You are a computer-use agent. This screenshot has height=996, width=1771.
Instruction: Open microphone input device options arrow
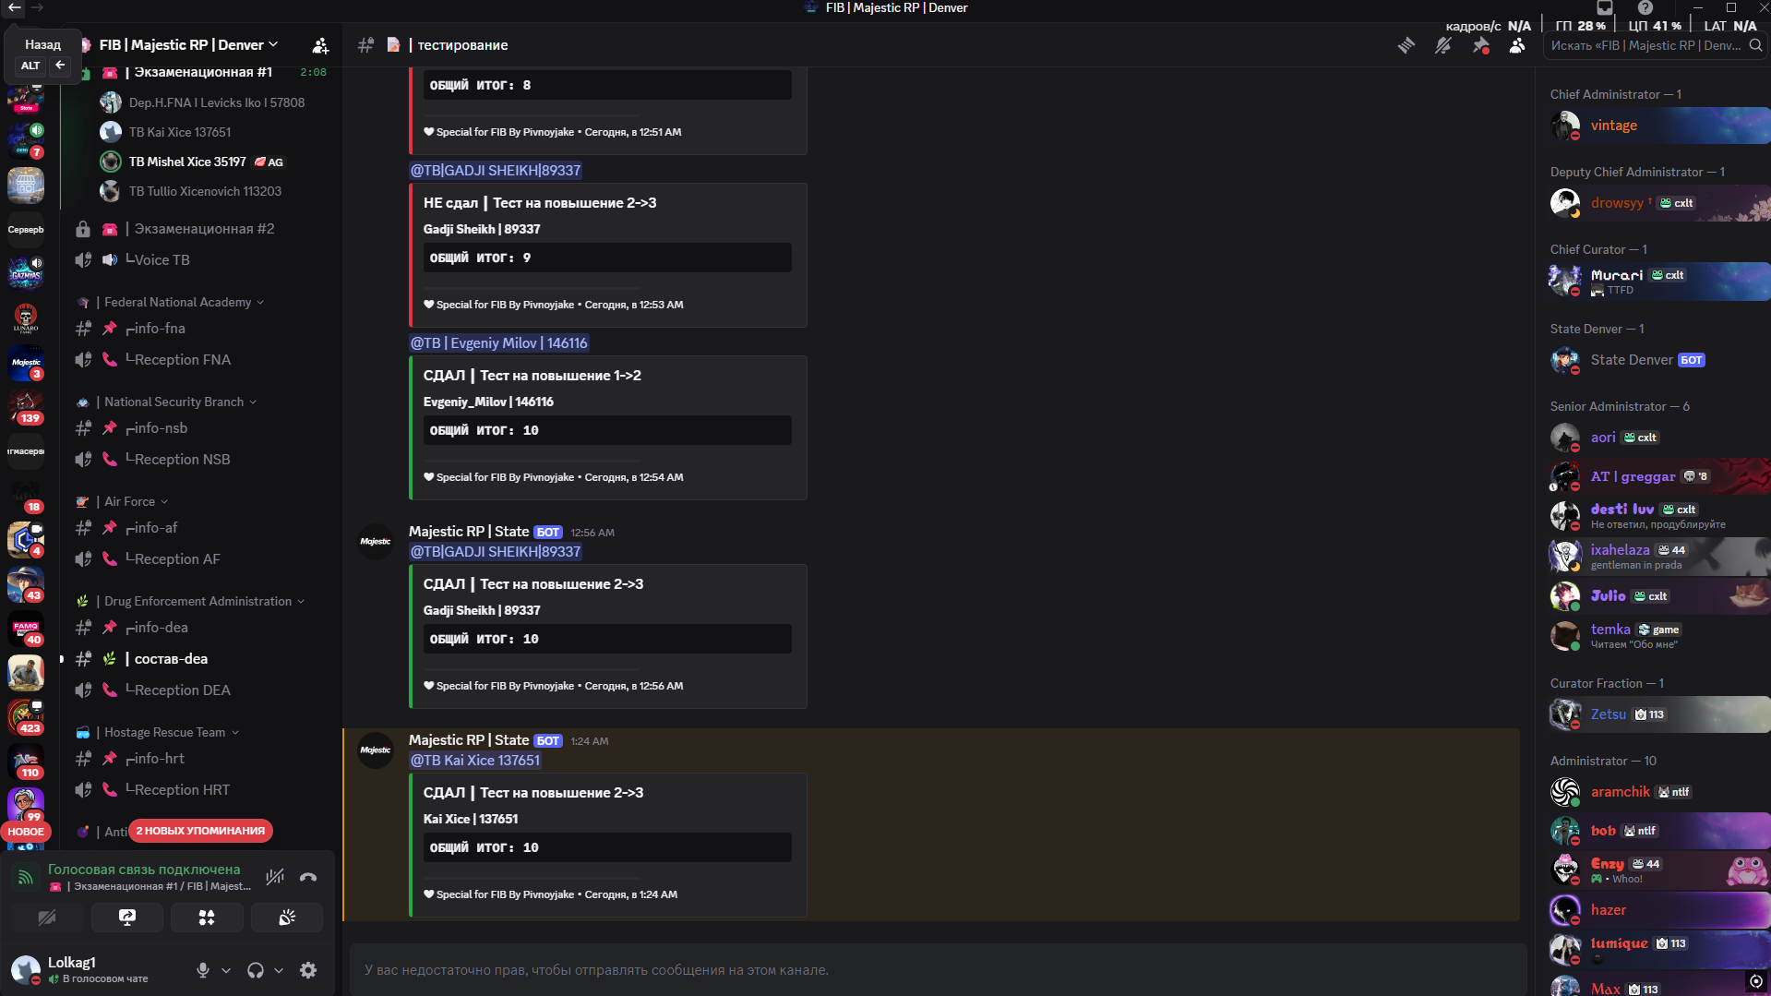coord(226,970)
